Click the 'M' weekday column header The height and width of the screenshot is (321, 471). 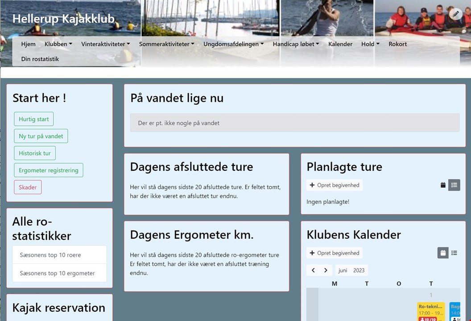[x=335, y=284]
